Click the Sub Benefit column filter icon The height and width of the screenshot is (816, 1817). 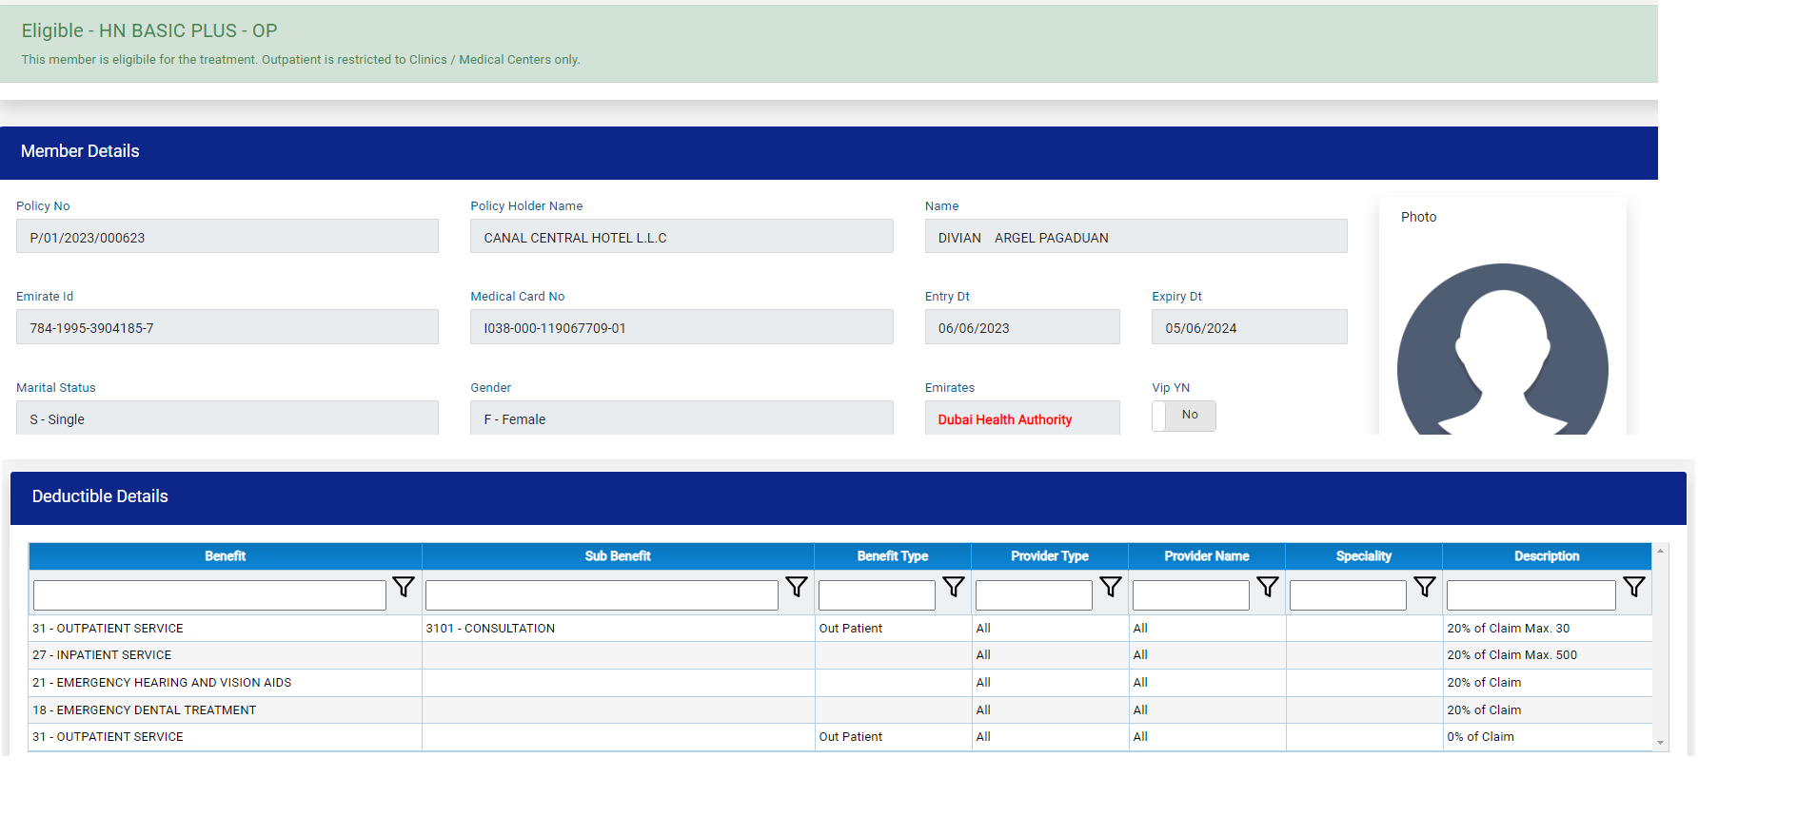797,588
